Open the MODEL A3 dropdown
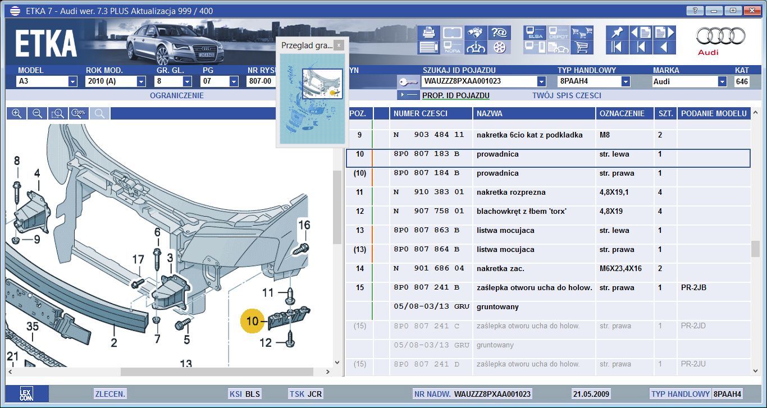This screenshot has width=767, height=408. (x=72, y=81)
